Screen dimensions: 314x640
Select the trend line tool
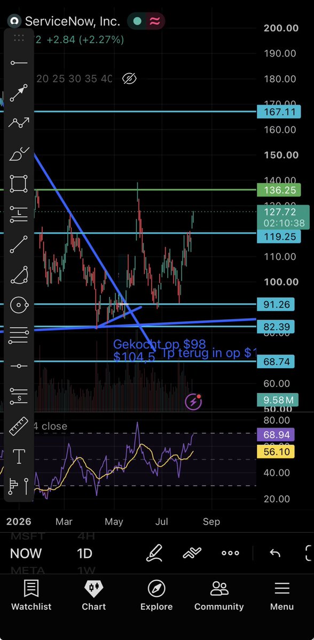click(19, 244)
